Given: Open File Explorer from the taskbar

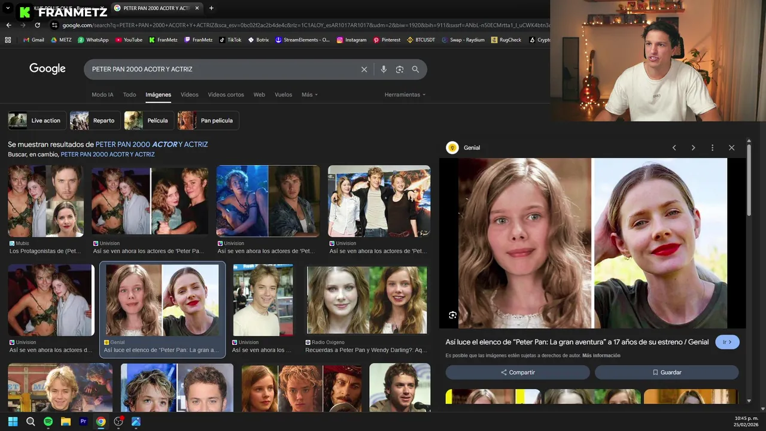Looking at the screenshot, I should 66,421.
